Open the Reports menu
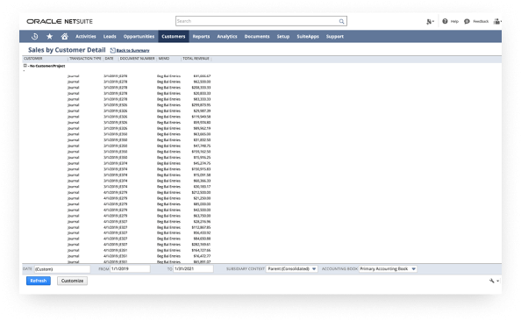Image resolution: width=521 pixels, height=321 pixels. [201, 37]
